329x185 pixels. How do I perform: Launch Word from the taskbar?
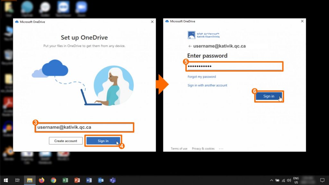[89, 180]
